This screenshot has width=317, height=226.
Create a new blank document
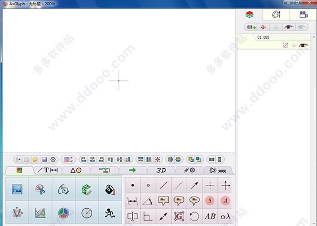pos(27,160)
